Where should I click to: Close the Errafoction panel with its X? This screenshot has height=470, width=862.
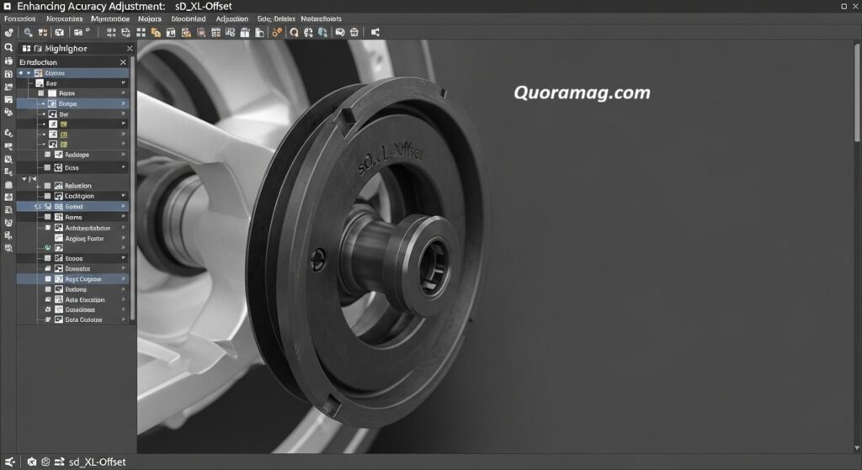click(123, 62)
